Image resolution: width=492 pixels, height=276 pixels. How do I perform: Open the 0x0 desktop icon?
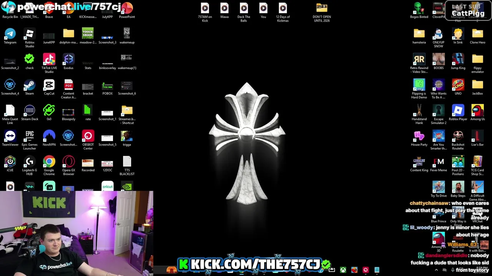[49, 113]
